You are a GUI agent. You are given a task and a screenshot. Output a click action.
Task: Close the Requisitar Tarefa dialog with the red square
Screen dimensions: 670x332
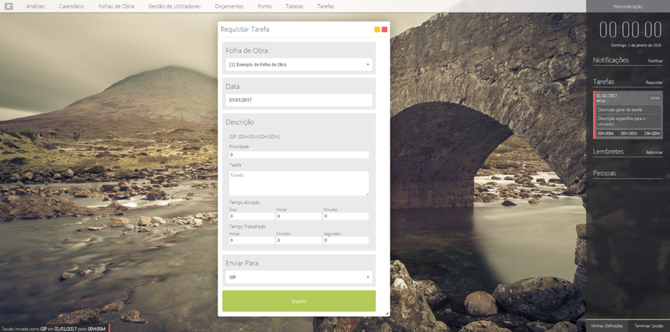click(x=385, y=29)
